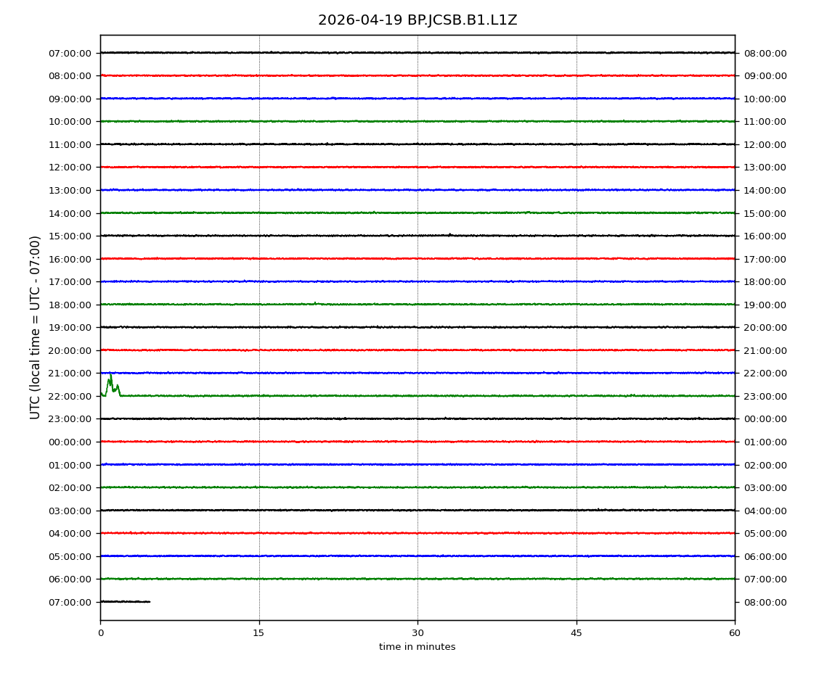Click the small blip on the 18:00:00 green trace
The height and width of the screenshot is (689, 835).
pyautogui.click(x=314, y=303)
